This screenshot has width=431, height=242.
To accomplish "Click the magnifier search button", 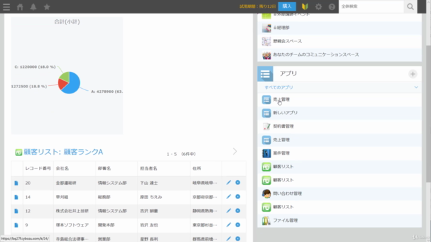I will pyautogui.click(x=410, y=7).
